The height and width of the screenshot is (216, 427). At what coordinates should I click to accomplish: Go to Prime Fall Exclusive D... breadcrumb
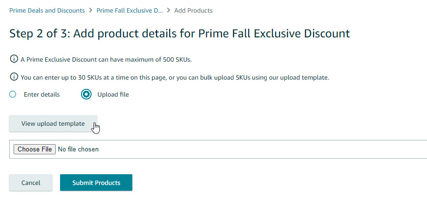(129, 10)
